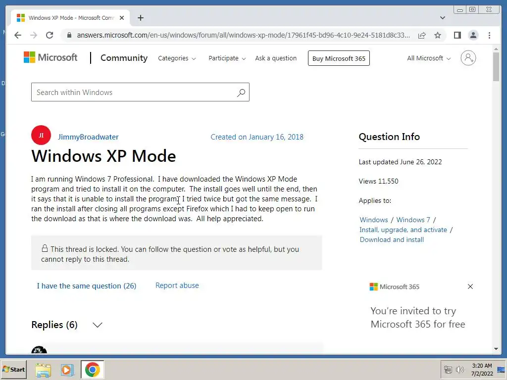Open the volume tray icon
507x380 pixels.
pos(459,370)
